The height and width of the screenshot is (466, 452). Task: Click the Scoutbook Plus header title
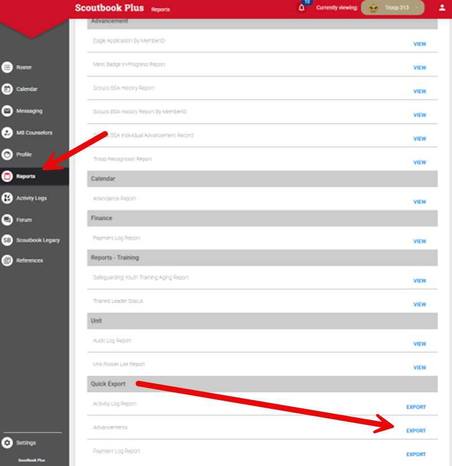click(110, 8)
